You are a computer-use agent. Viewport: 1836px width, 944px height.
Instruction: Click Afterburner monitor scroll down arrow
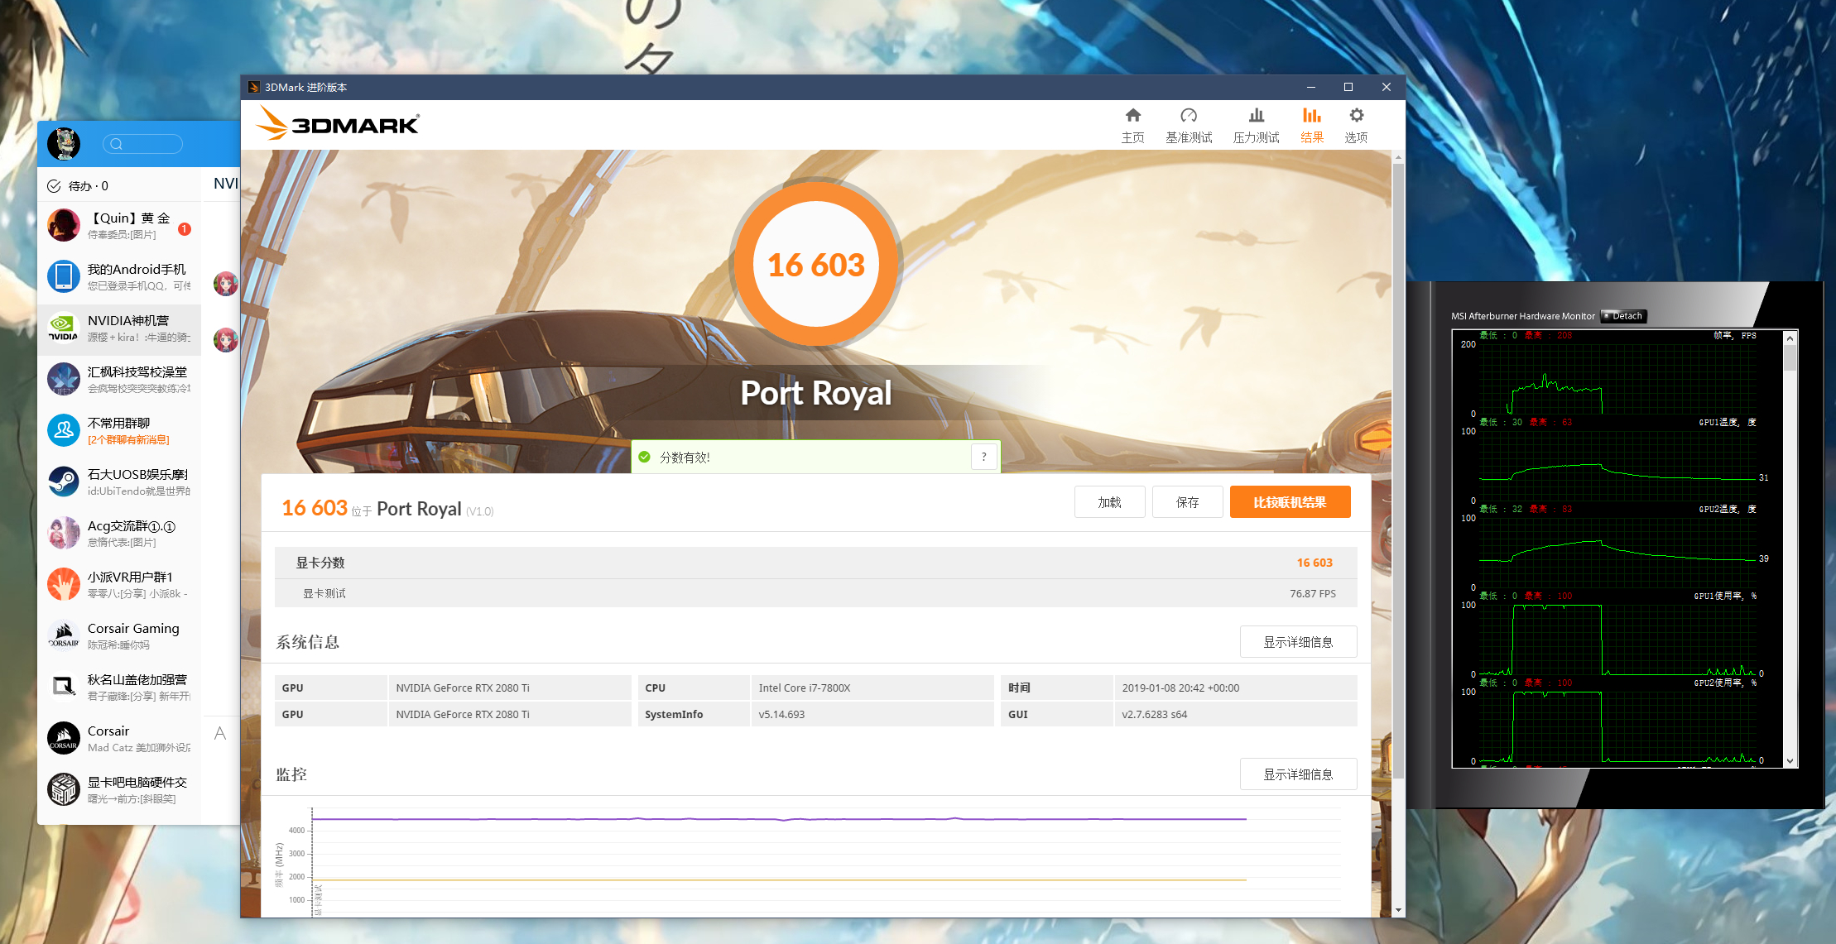[1790, 760]
